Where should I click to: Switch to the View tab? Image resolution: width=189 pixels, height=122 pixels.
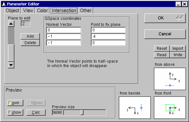tap(28, 11)
